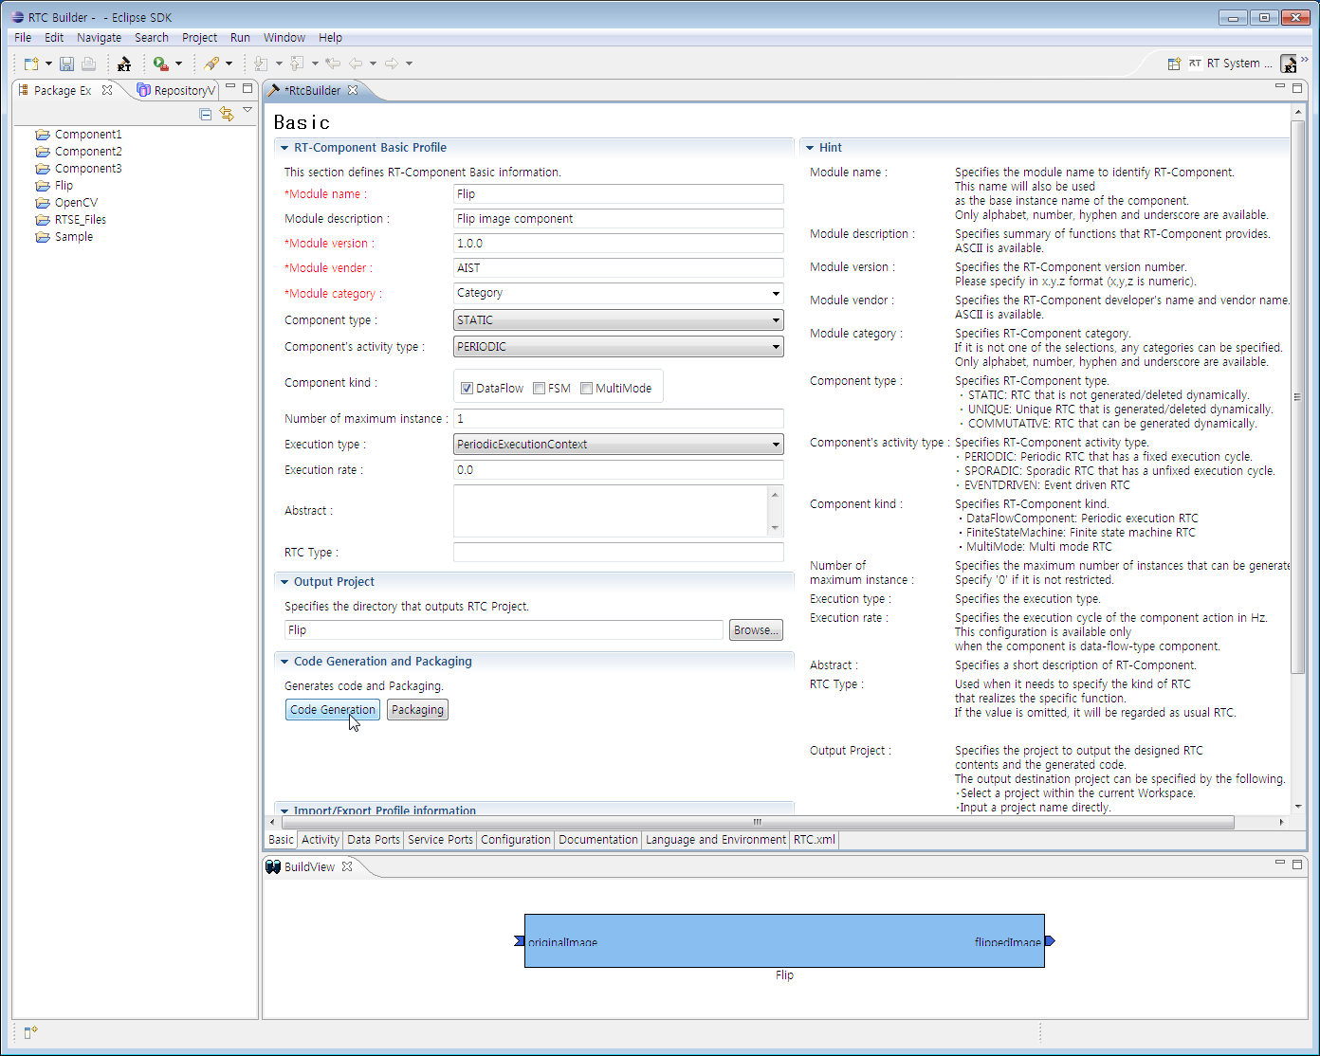Open the Package Explorer view menu
Image resolution: width=1320 pixels, height=1056 pixels.
[x=247, y=111]
